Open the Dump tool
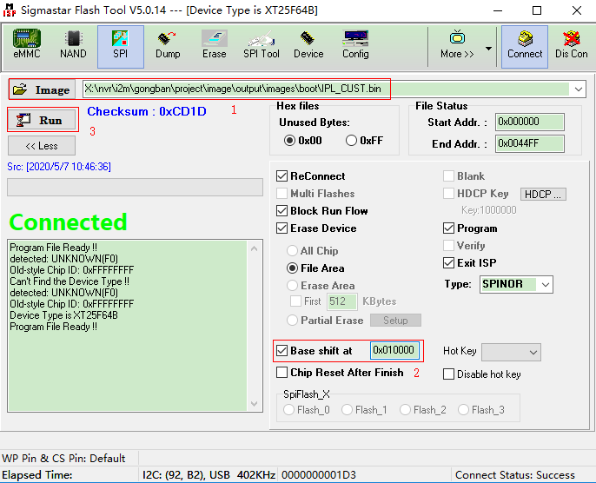Image resolution: width=596 pixels, height=483 pixels. [168, 45]
